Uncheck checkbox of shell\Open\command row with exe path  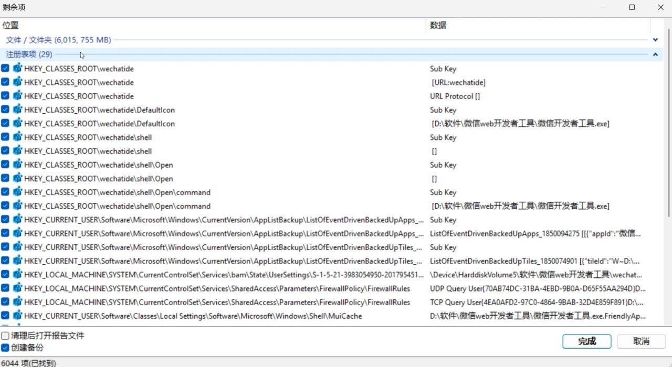(x=5, y=206)
